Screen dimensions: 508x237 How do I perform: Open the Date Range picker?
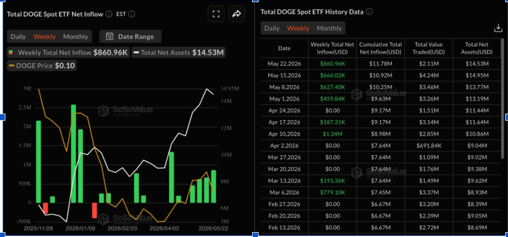[x=130, y=37]
